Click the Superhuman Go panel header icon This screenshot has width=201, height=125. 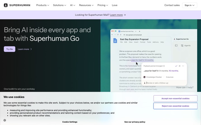coord(174,39)
